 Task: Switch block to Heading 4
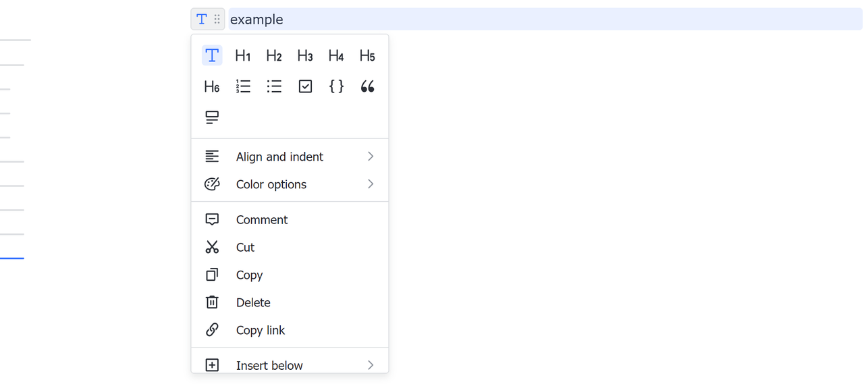coord(336,56)
